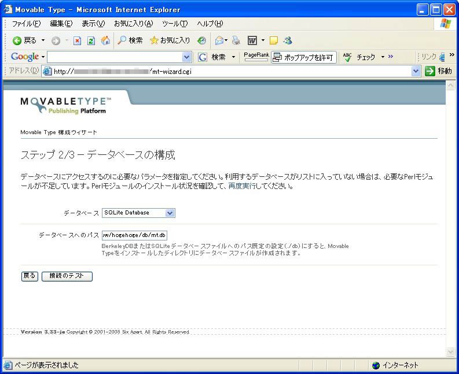459x374 pixels.
Task: Click the Movable Type 構成ウィザード text
Action: pos(58,132)
